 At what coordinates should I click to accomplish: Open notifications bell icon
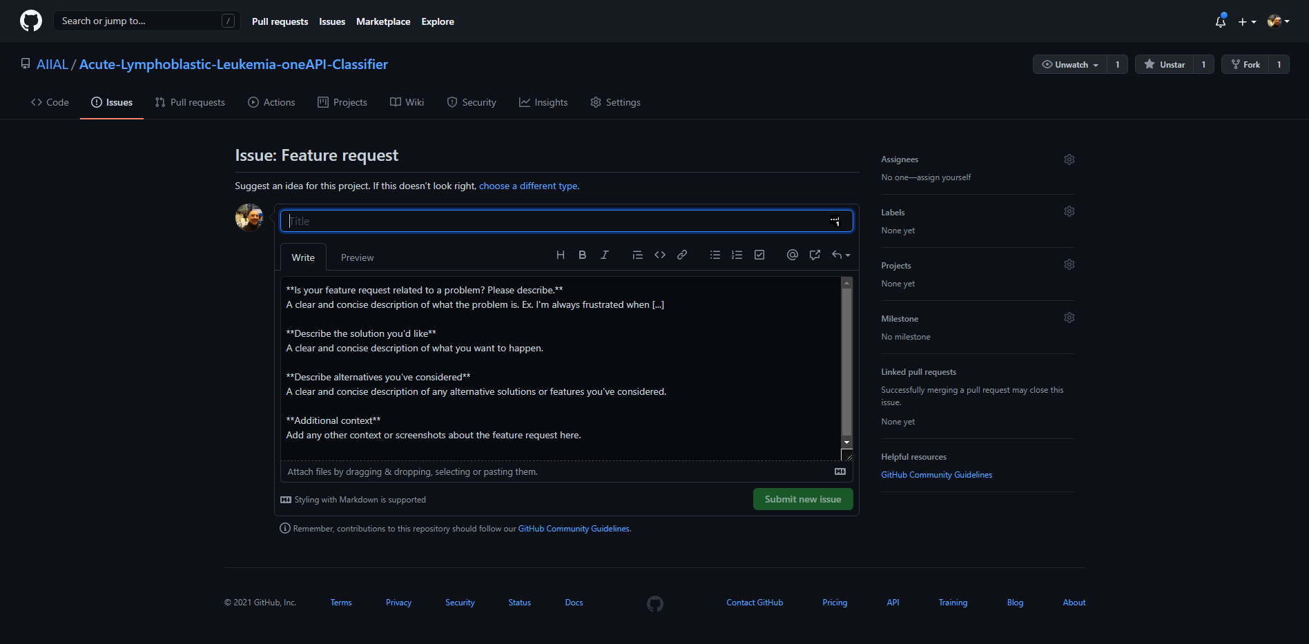tap(1221, 21)
